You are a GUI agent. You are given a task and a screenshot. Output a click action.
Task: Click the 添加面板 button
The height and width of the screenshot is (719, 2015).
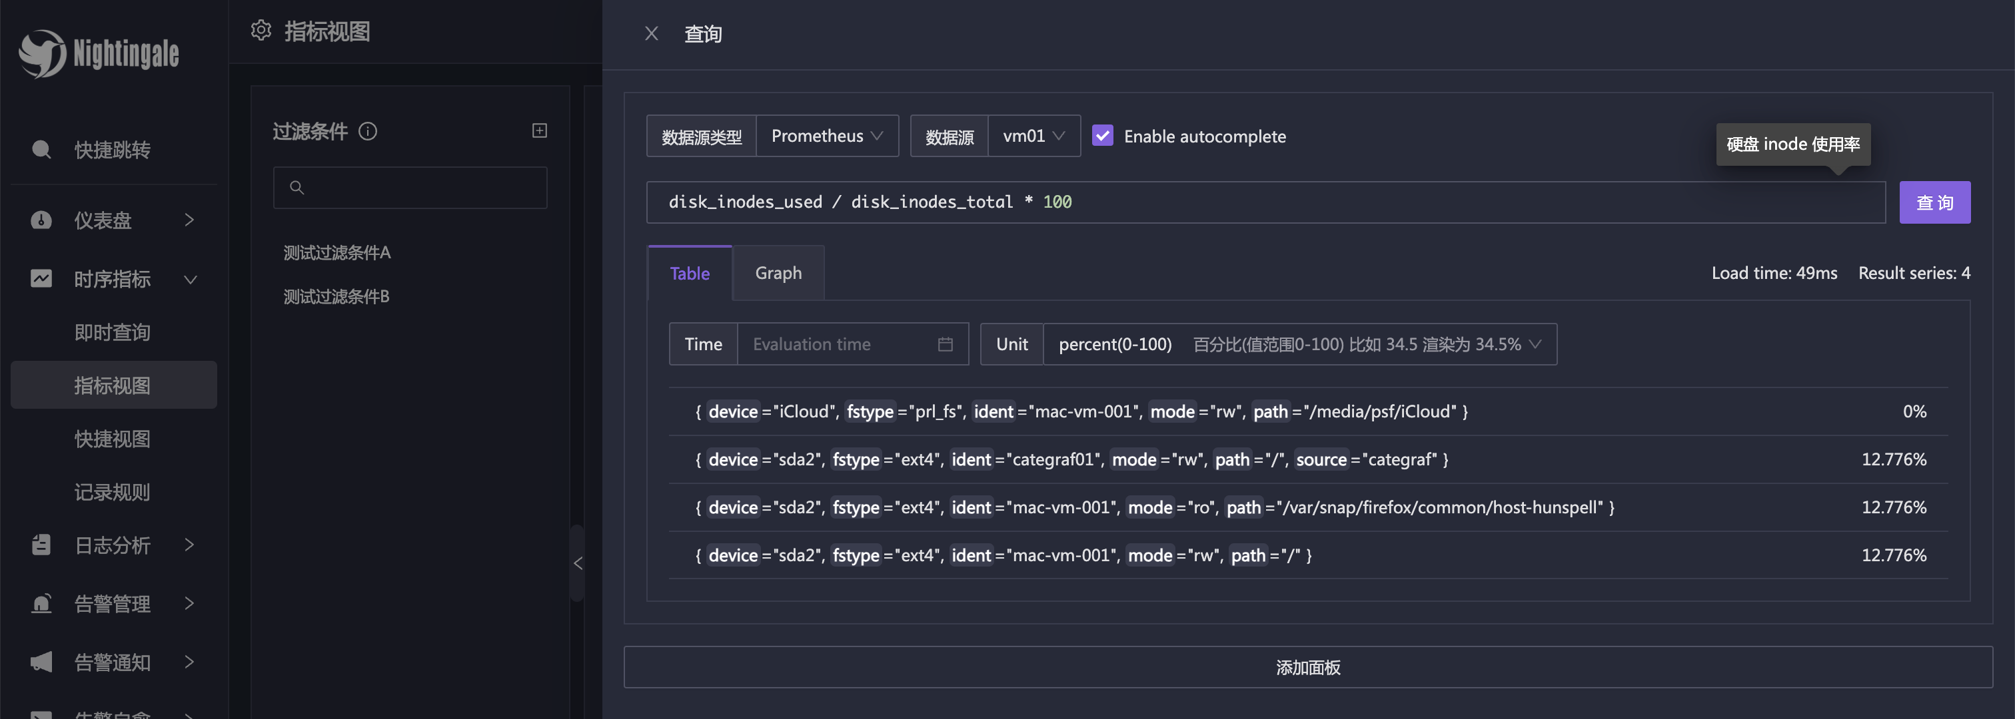coord(1307,666)
